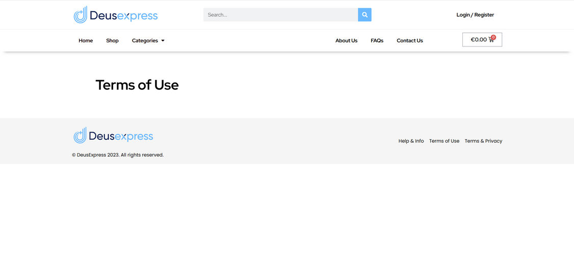Open the Terms & Privacy footer link
Image resolution: width=574 pixels, height=278 pixels.
483,141
